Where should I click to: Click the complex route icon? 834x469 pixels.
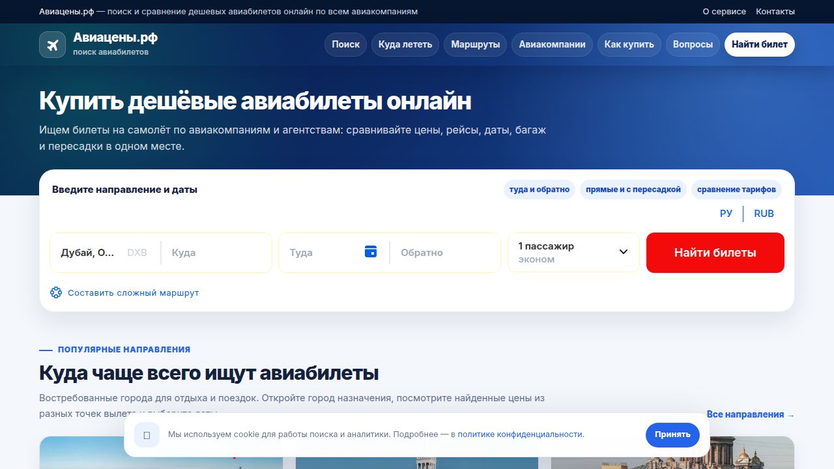point(56,292)
